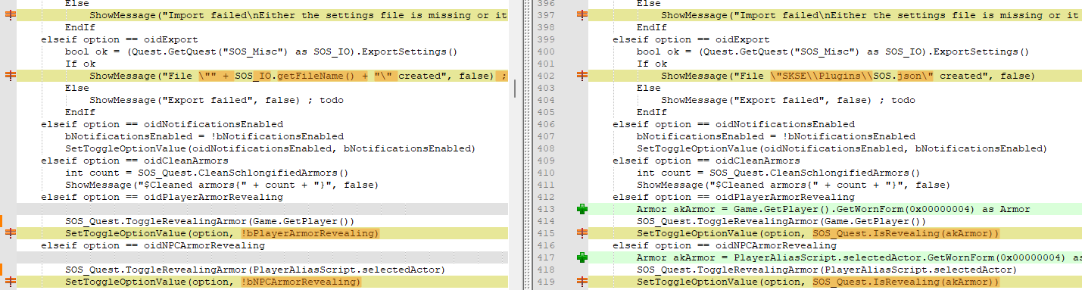The height and width of the screenshot is (290, 1082).
Task: Click the green plus icon on line 417
Action: click(x=582, y=257)
